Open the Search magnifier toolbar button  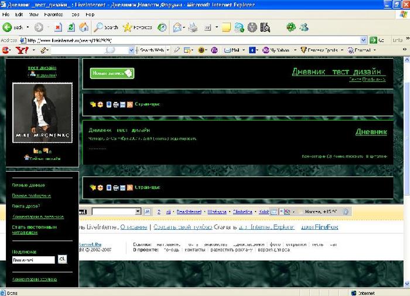coord(106,27)
